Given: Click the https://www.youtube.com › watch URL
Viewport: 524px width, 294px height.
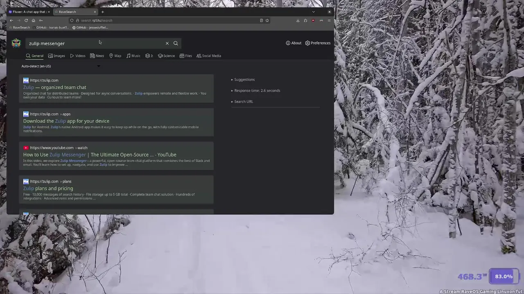Looking at the screenshot, I should point(59,148).
